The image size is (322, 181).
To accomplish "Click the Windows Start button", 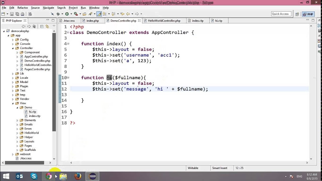I will 6,176.
